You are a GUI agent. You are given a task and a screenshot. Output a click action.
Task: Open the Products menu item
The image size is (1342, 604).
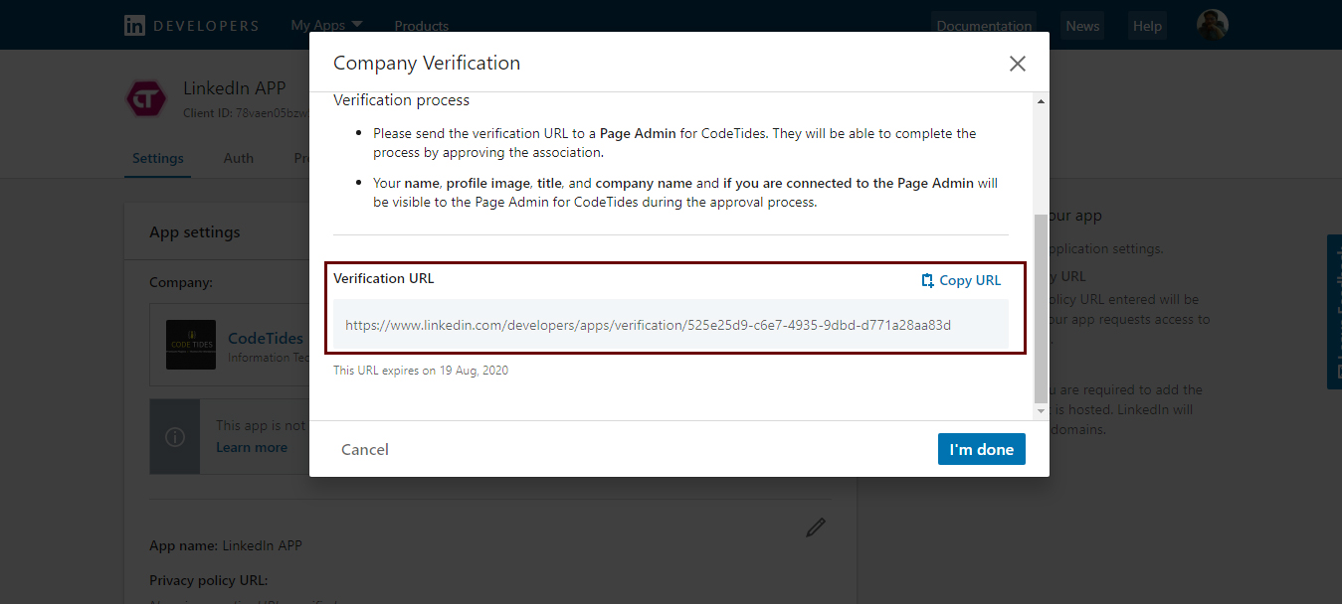click(x=421, y=26)
